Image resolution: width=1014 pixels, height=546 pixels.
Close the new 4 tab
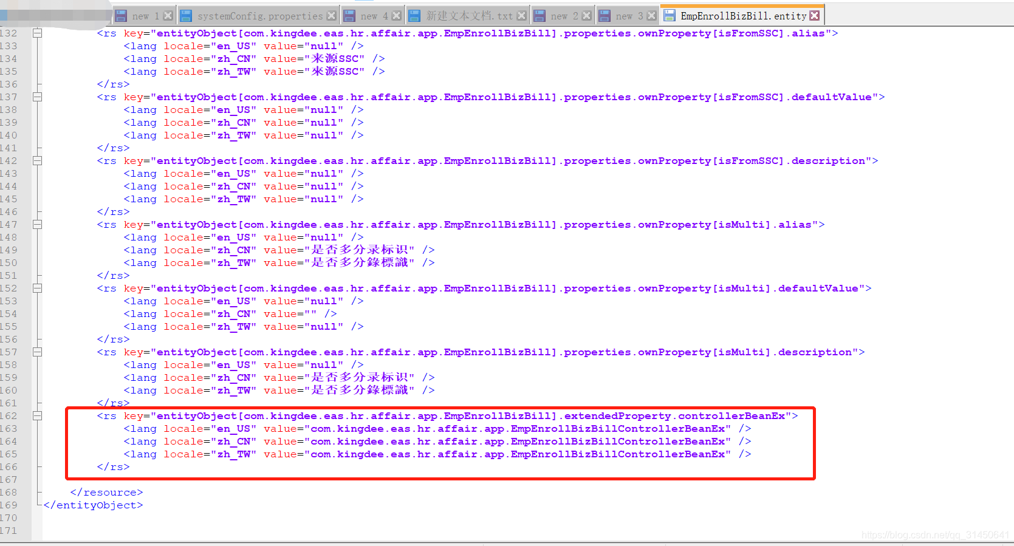pyautogui.click(x=396, y=16)
